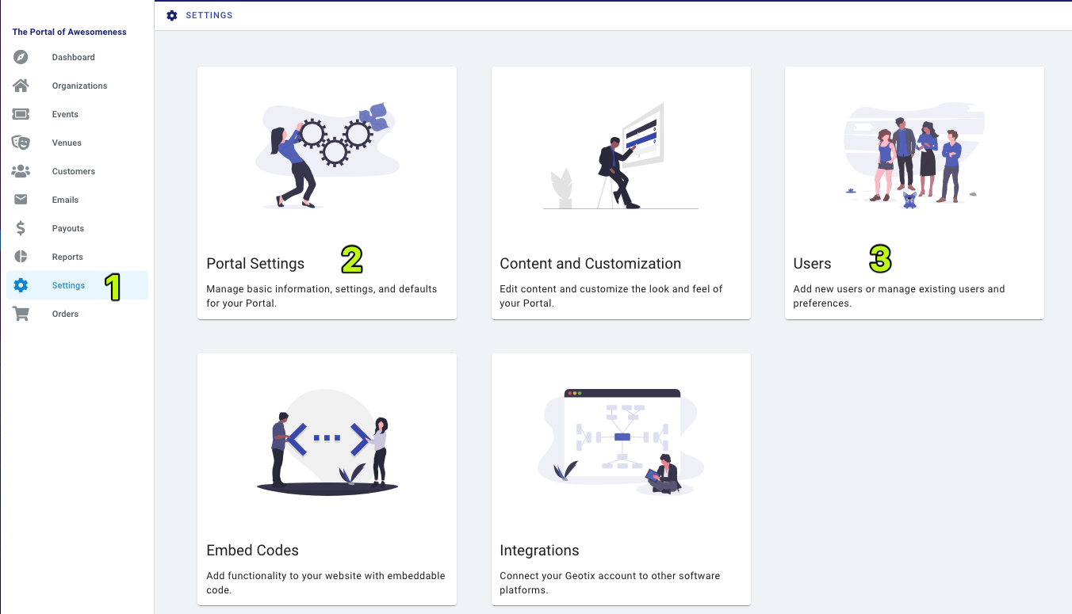Open Dashboard from the sidebar

coord(77,57)
